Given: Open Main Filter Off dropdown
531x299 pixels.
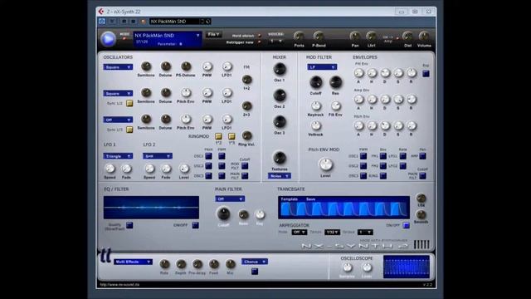Looking at the screenshot, I should coord(230,199).
